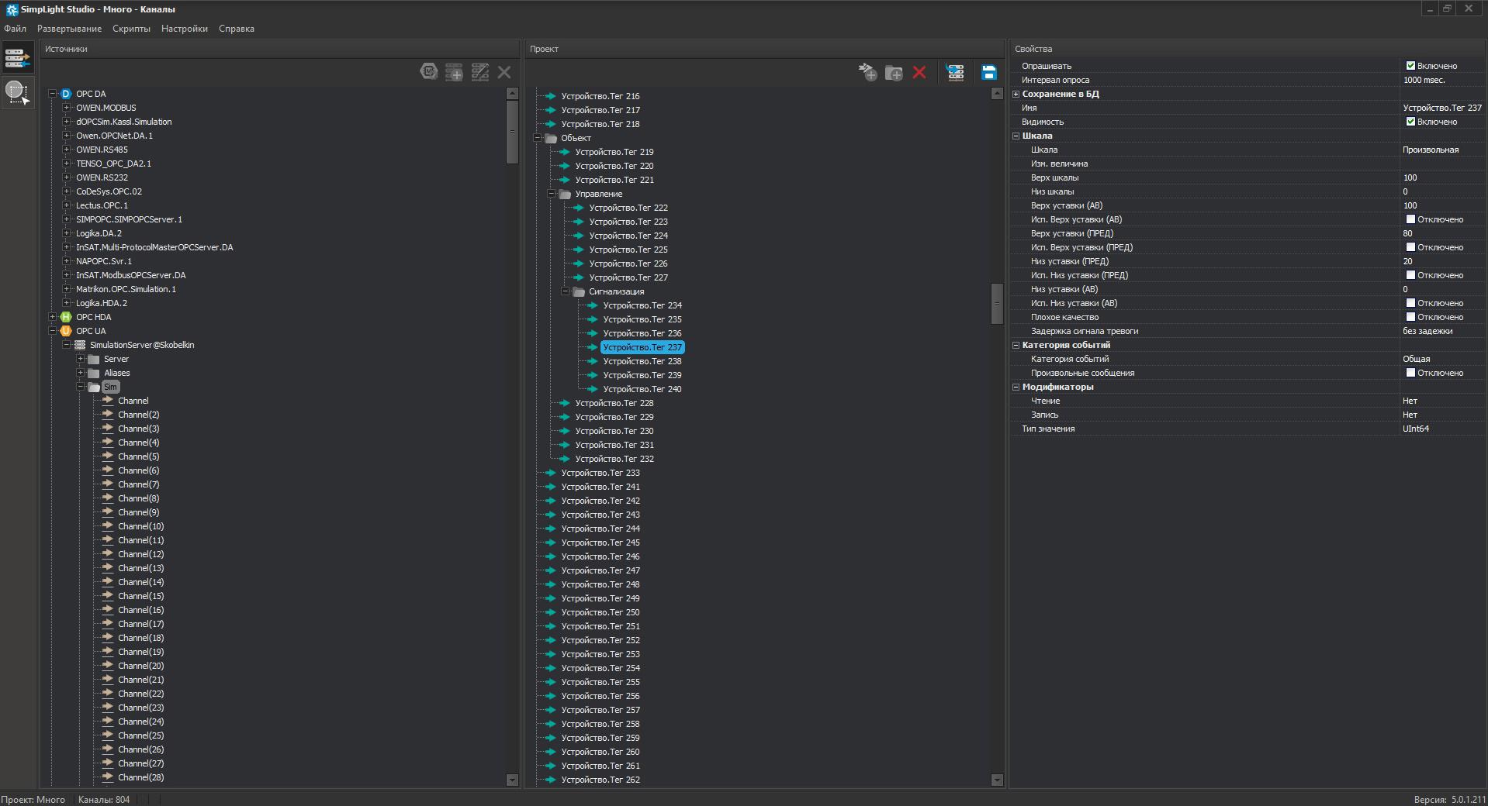The width and height of the screenshot is (1488, 806).
Task: Click the teal arrow icon of Устройство.Тег 250
Action: click(550, 612)
